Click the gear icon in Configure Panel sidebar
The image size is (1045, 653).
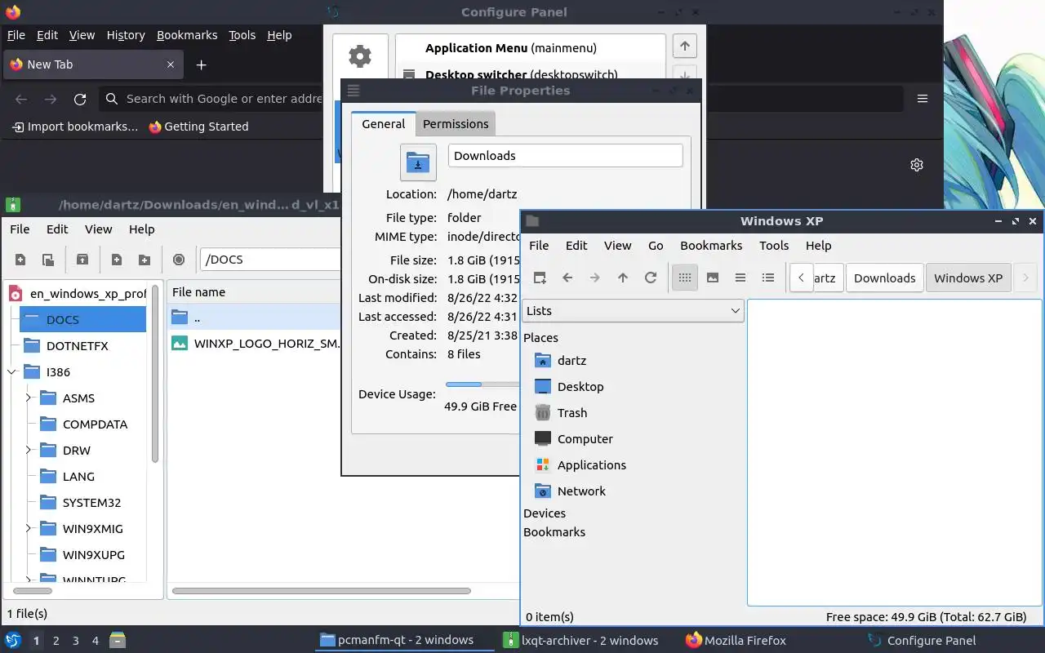point(360,56)
